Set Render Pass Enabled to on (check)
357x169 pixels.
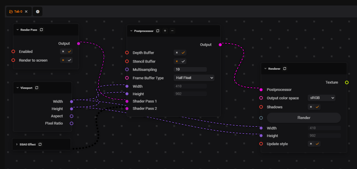point(70,51)
